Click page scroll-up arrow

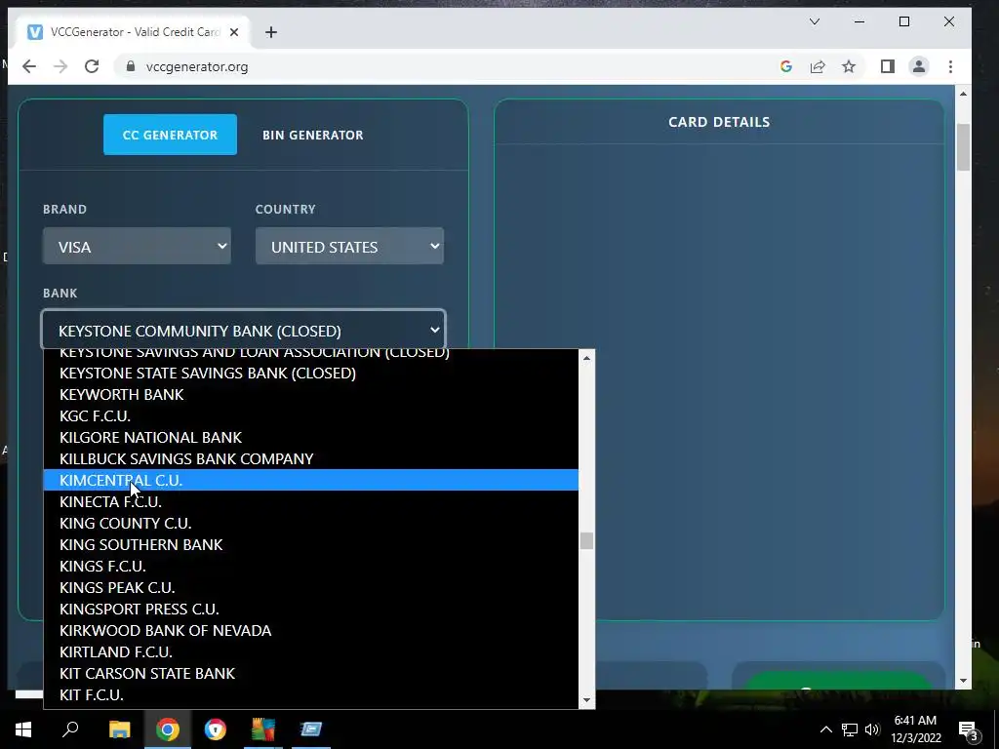(x=963, y=94)
